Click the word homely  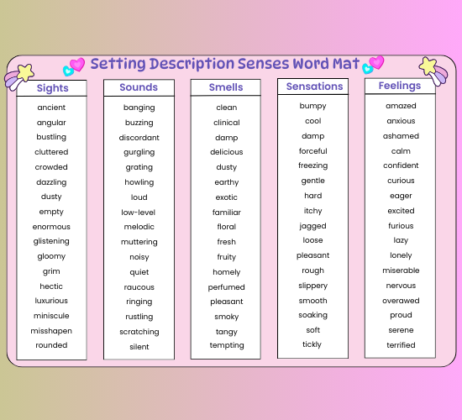pos(227,272)
